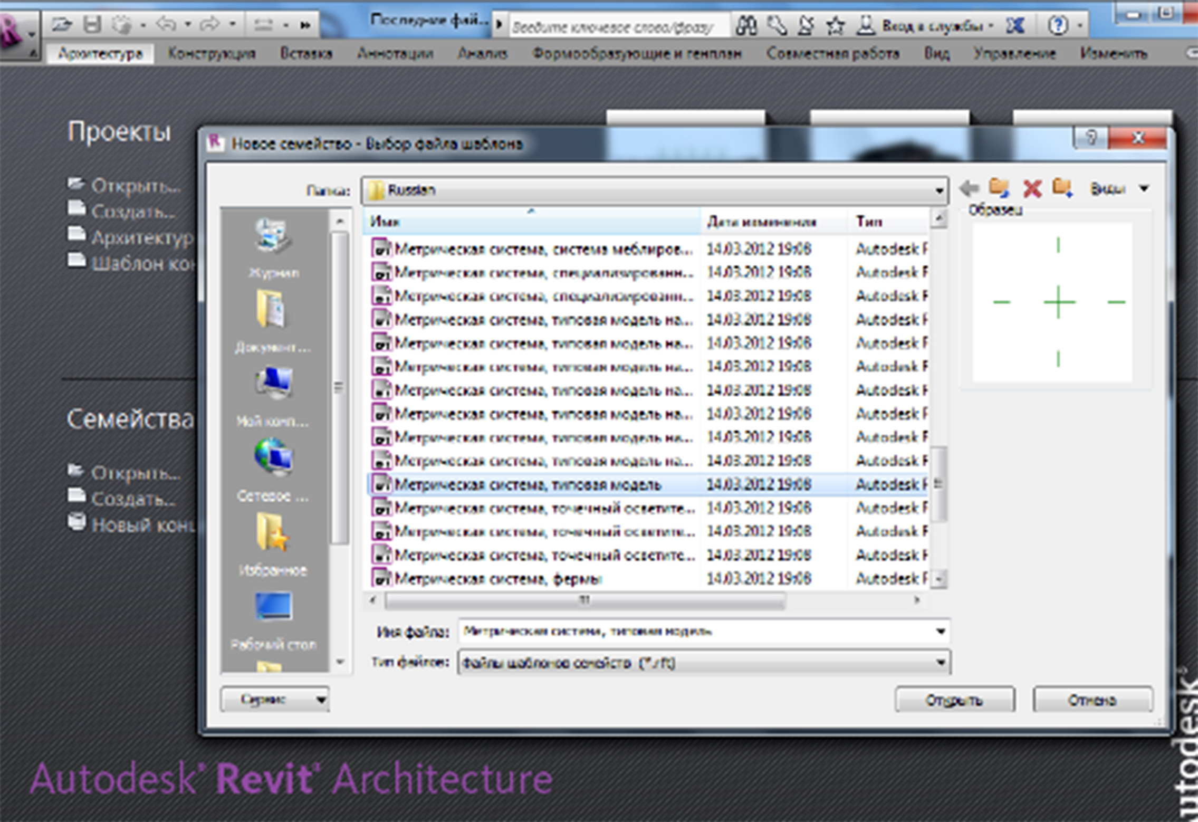Screen dimensions: 1198x822
Task: Click the back arrow icon in dialog
Action: [969, 188]
